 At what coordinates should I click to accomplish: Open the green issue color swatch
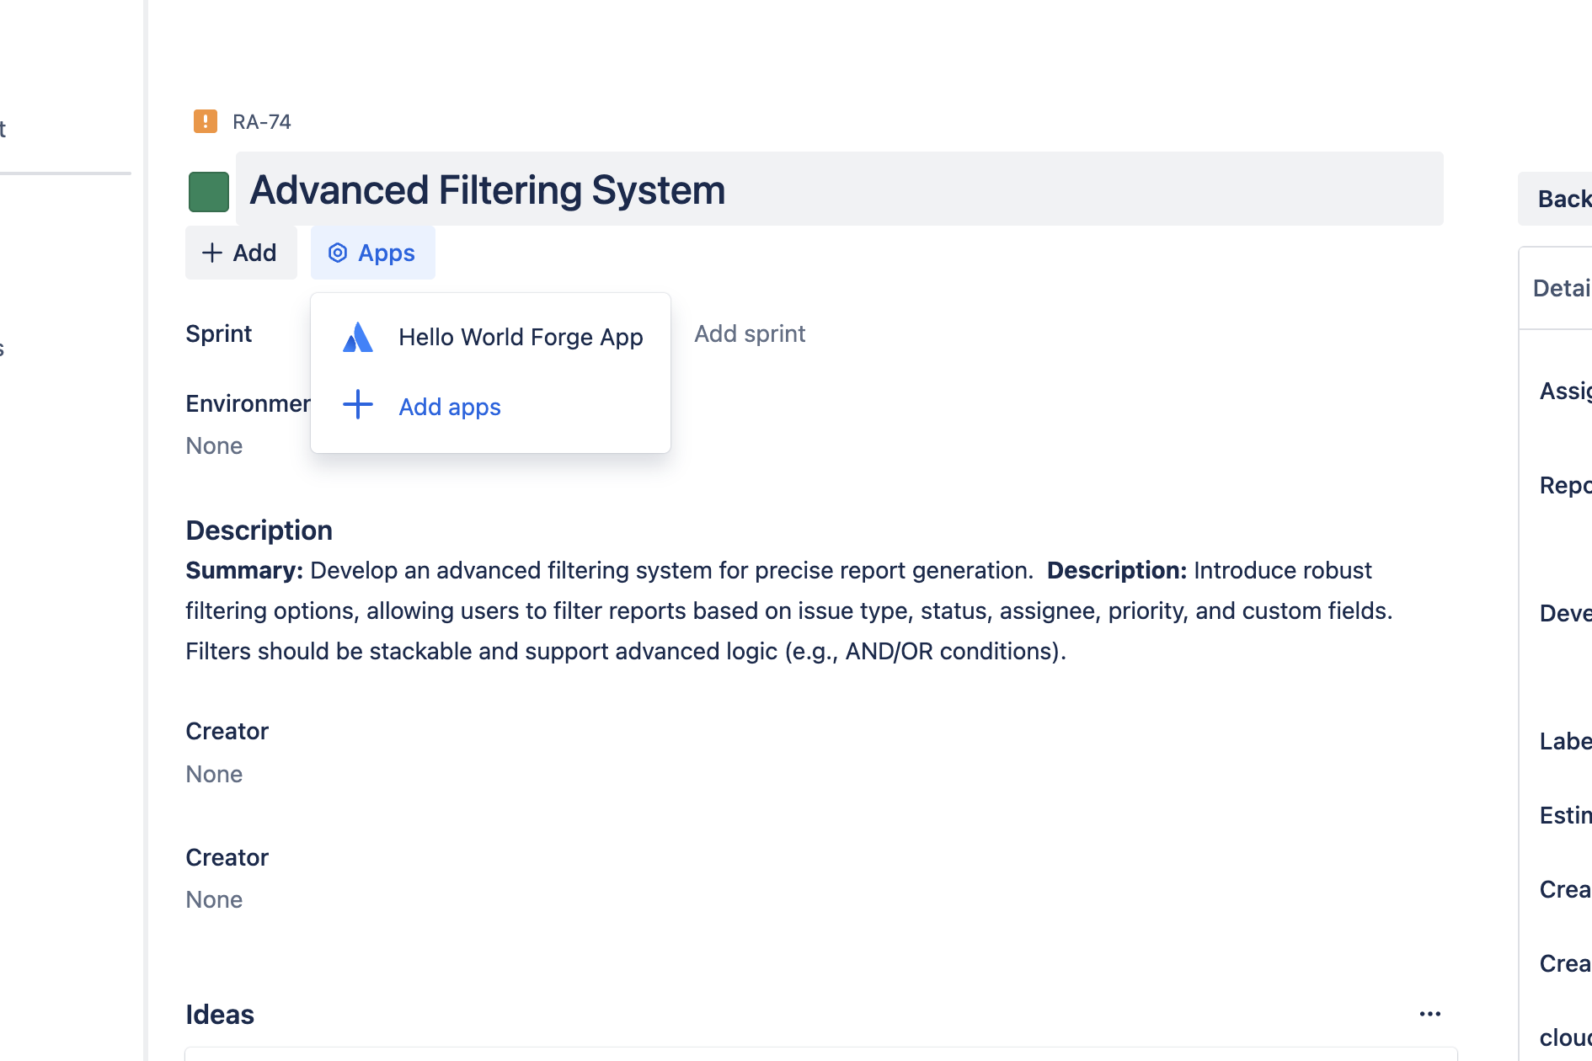tap(209, 192)
